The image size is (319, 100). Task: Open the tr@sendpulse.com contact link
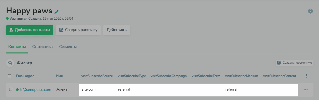[x=36, y=89]
